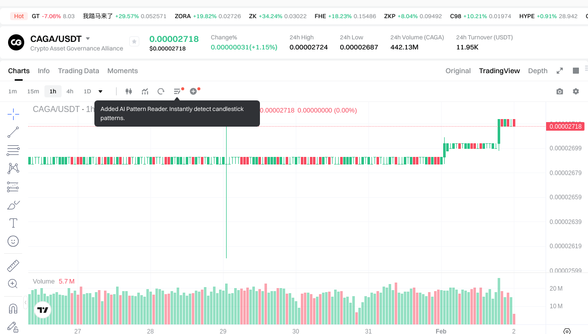This screenshot has height=334, width=588.
Task: Select the crosshair cursor tool
Action: coord(13,114)
